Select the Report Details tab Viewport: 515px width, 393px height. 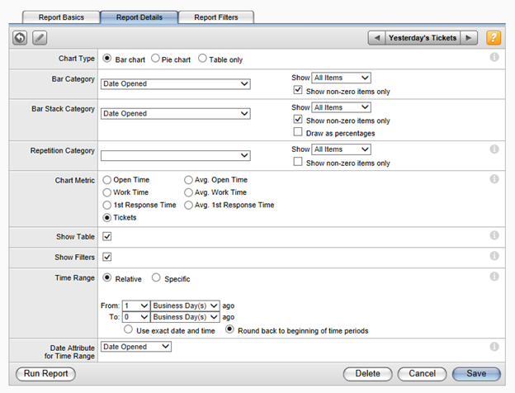tap(139, 17)
